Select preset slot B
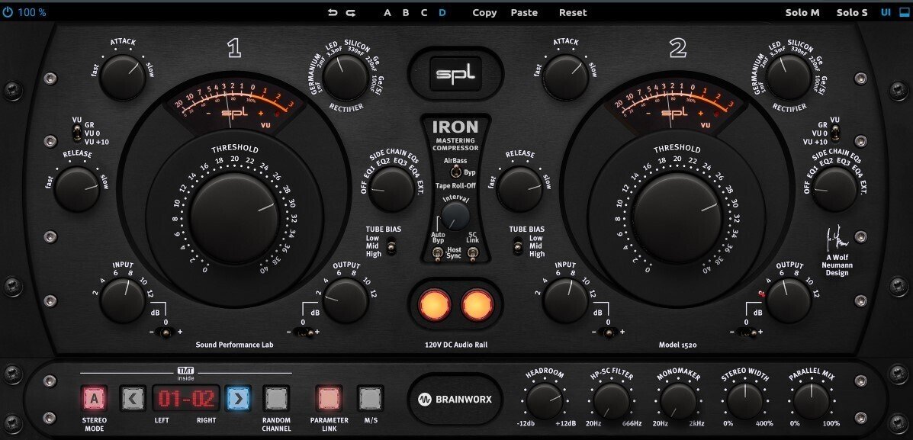913x440 pixels. [x=406, y=12]
